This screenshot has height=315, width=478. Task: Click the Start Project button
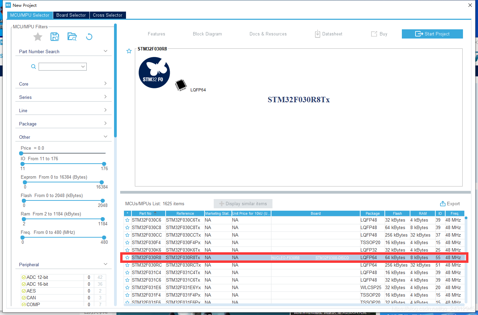432,34
